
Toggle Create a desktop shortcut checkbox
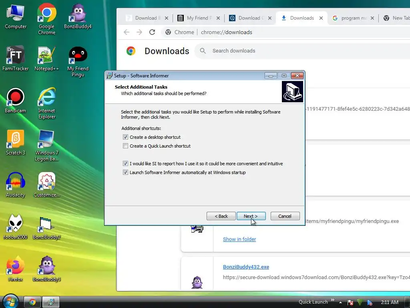pos(125,137)
